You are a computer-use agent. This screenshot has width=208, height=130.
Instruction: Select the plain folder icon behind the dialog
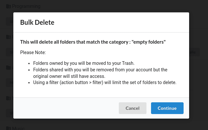pyautogui.click(x=8, y=67)
